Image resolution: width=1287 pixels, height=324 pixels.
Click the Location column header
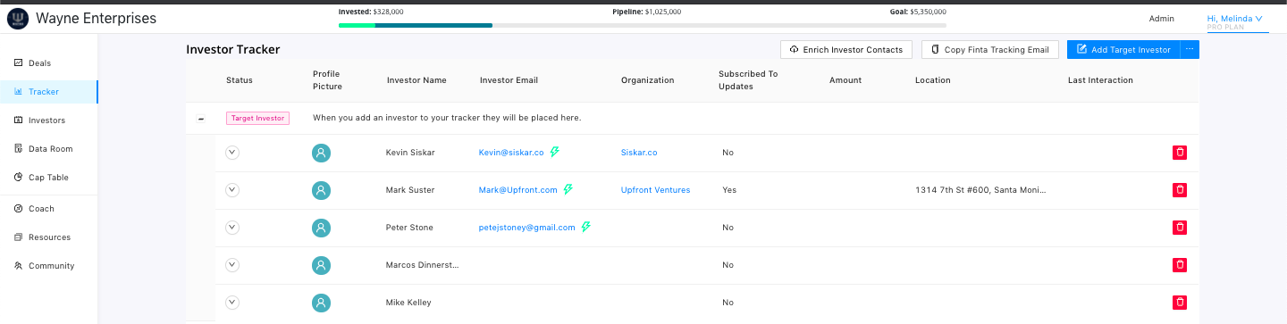[933, 80]
